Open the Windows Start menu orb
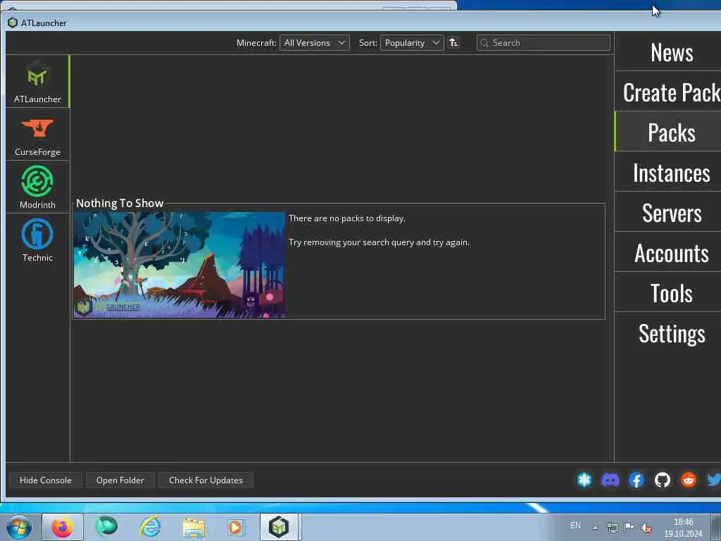721x541 pixels. coord(19,527)
